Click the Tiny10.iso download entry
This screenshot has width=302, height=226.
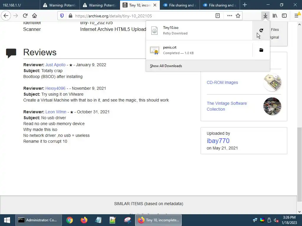199,30
